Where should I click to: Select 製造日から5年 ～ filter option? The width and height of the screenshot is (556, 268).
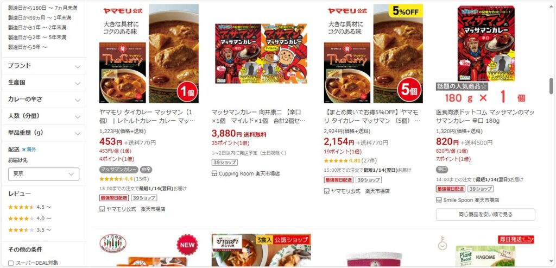(28, 47)
